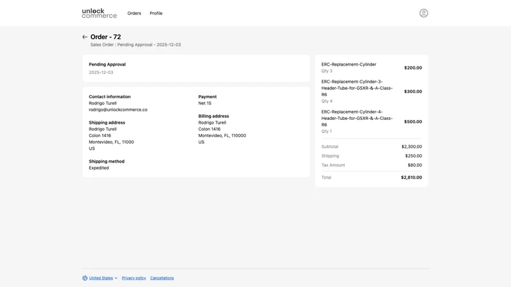
Task: Click the globe icon in the footer
Action: click(x=85, y=278)
